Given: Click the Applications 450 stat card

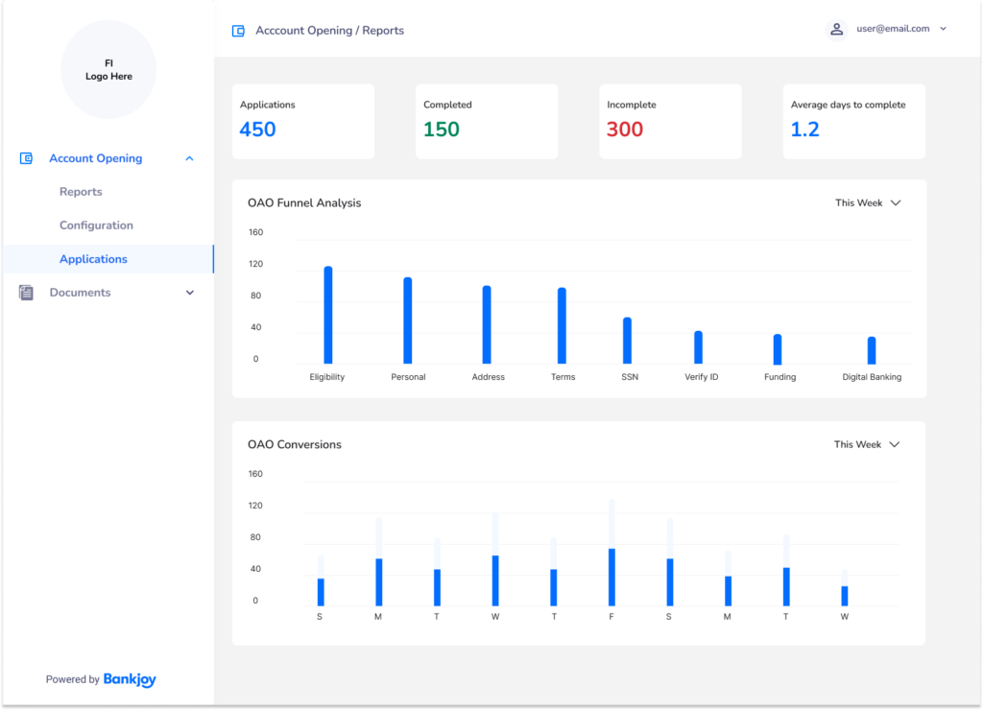Looking at the screenshot, I should (x=303, y=121).
